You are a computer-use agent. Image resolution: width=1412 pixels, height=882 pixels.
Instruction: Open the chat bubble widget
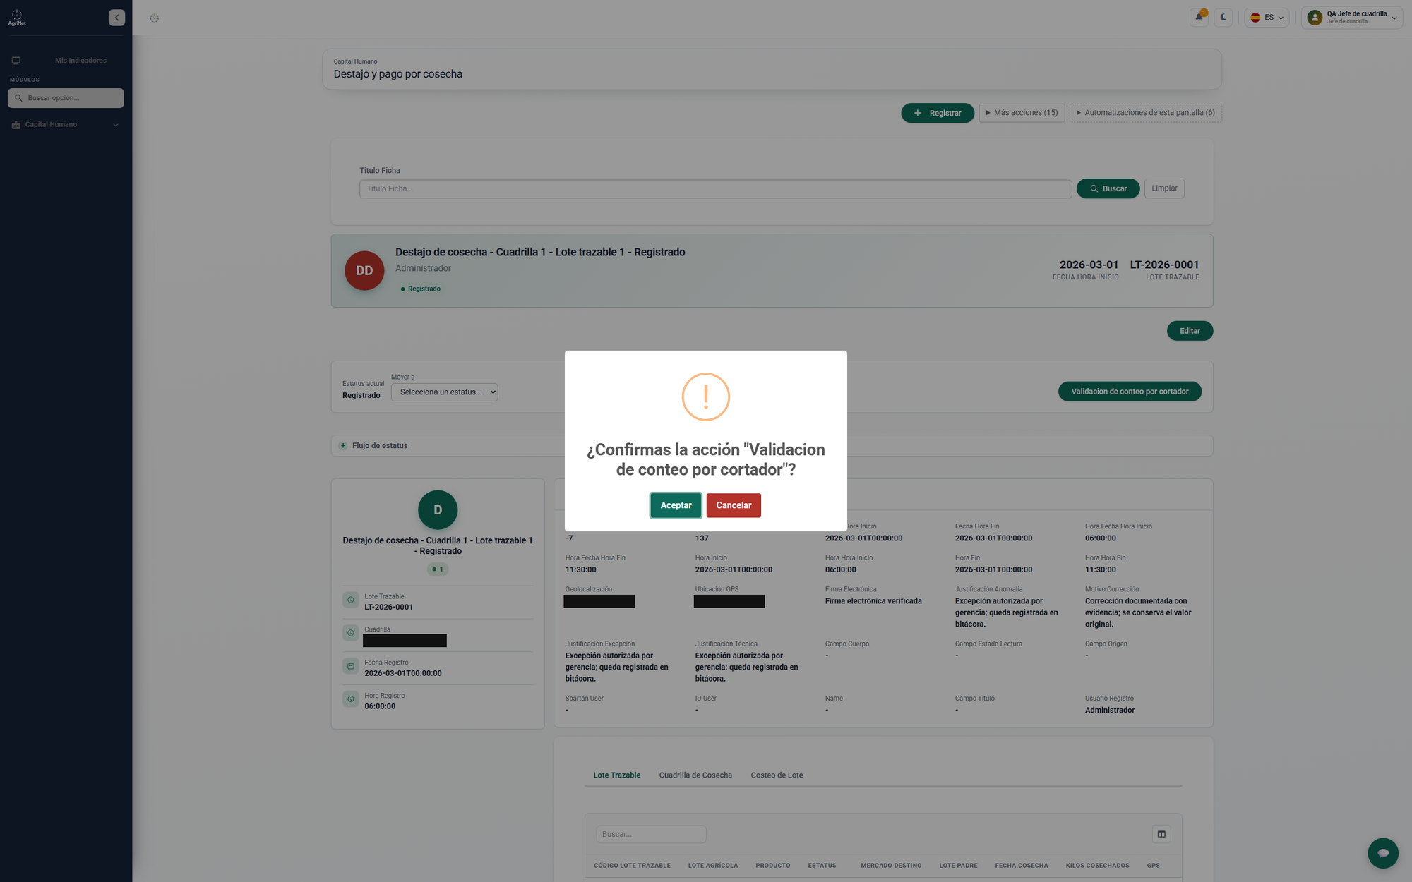click(1383, 853)
